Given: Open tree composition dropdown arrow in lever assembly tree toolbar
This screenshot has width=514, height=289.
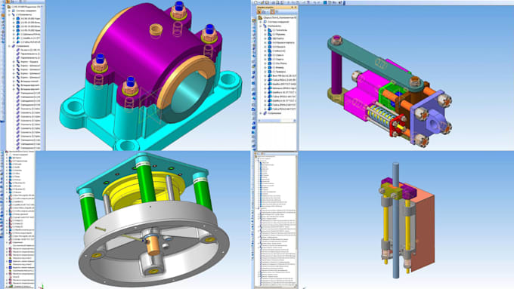Looking at the screenshot, I should point(268,12).
